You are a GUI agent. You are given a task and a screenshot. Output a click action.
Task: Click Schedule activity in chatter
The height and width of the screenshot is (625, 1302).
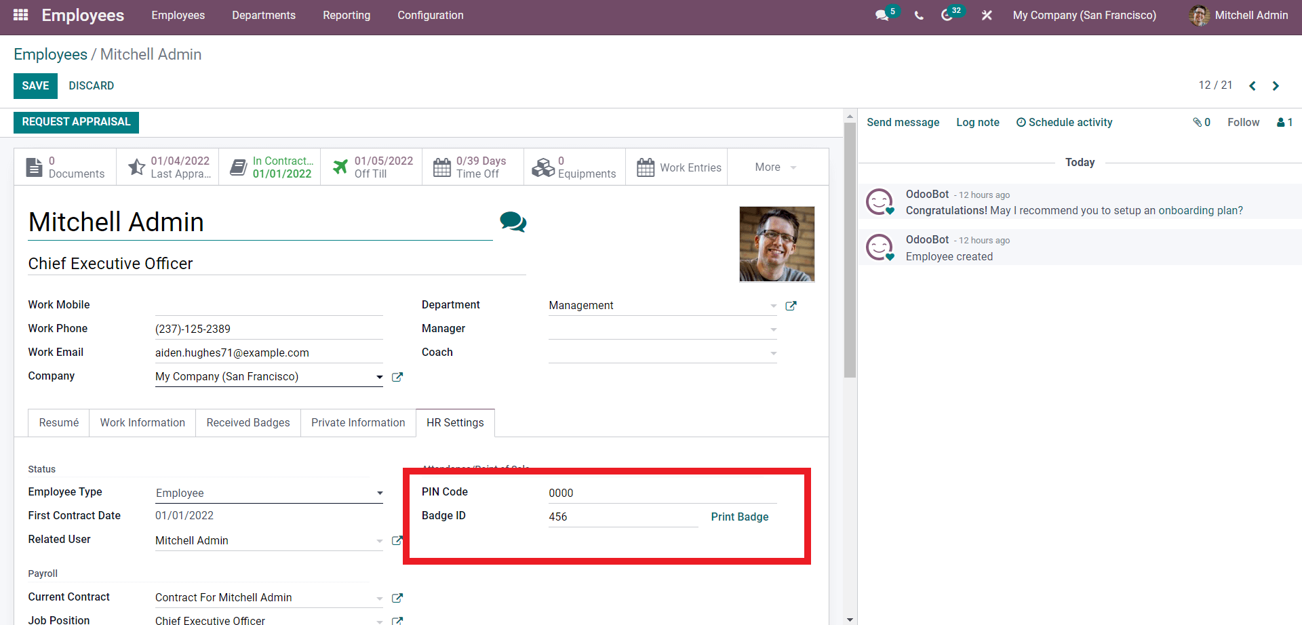1064,122
